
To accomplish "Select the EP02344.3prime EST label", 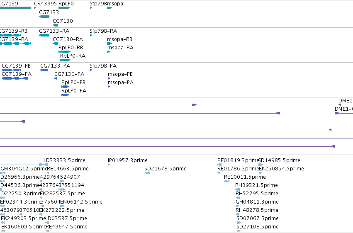I will [x=21, y=202].
